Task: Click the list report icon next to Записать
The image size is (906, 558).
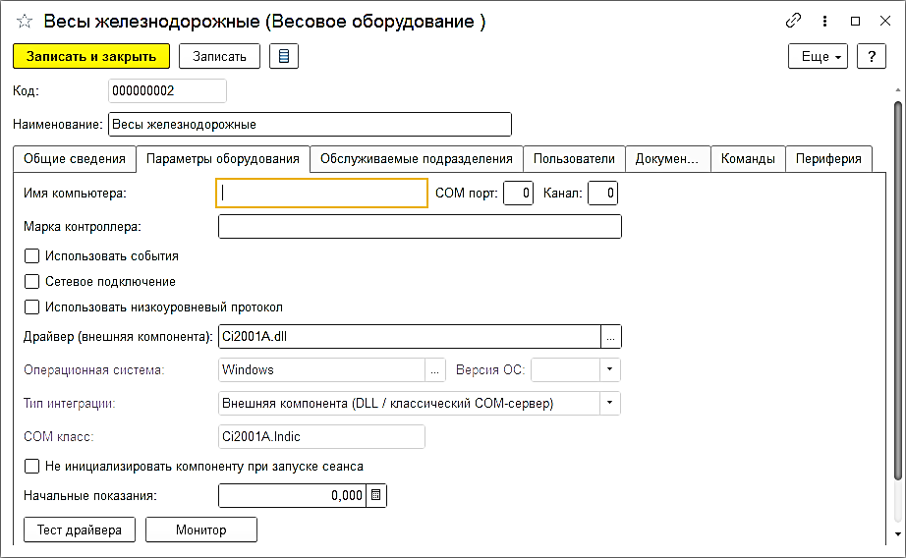Action: click(x=284, y=57)
